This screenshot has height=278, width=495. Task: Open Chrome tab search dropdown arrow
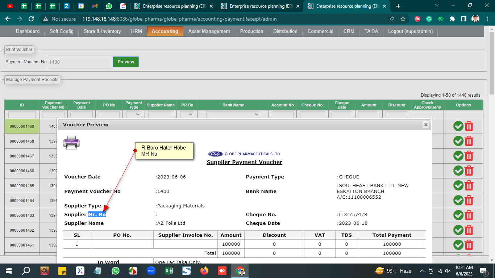(x=436, y=5)
